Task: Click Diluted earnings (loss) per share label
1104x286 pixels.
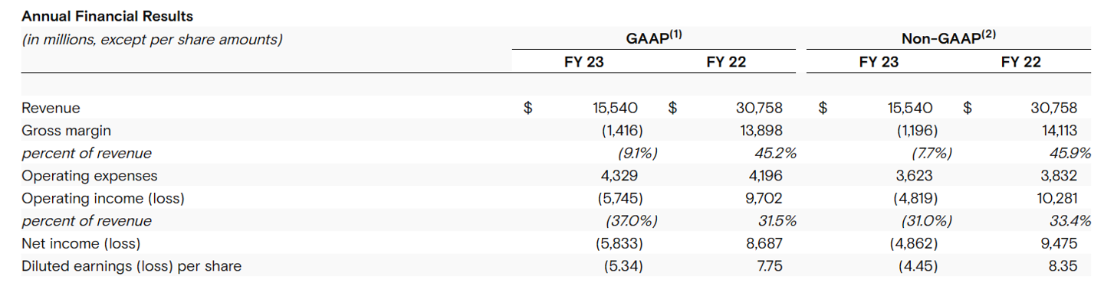Action: pos(131,266)
